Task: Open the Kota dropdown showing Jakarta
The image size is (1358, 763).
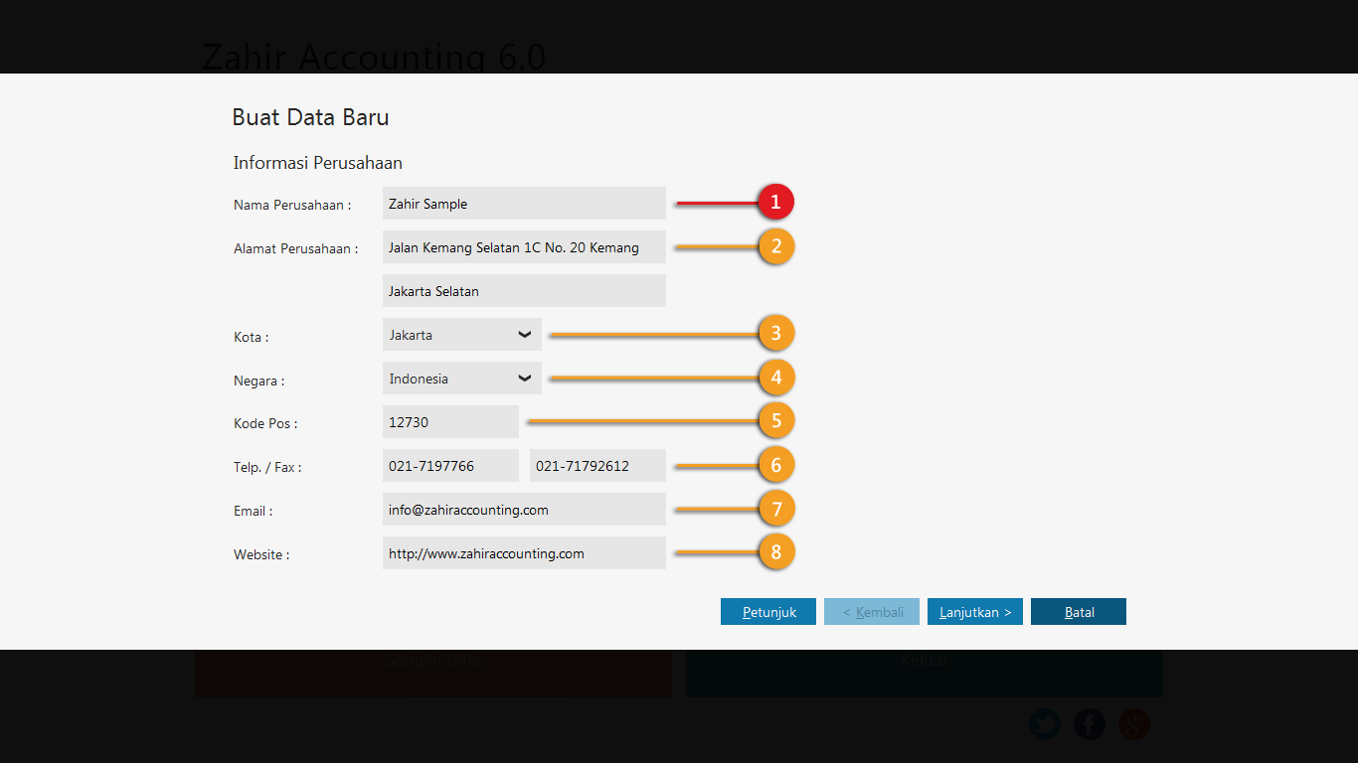Action: point(462,335)
